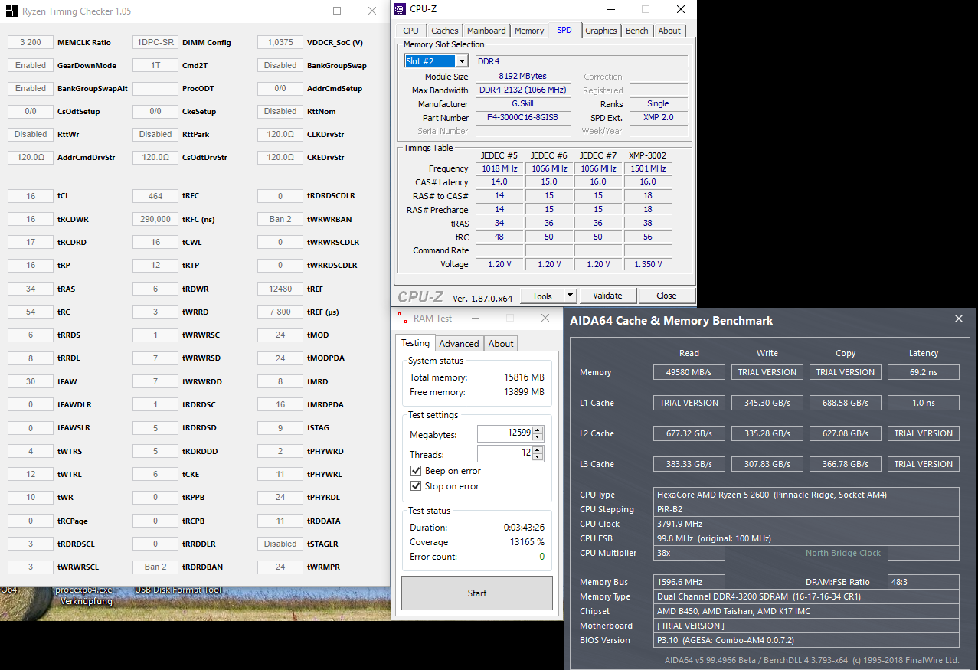Click the tREF value 12480
The image size is (978, 670).
pos(280,289)
